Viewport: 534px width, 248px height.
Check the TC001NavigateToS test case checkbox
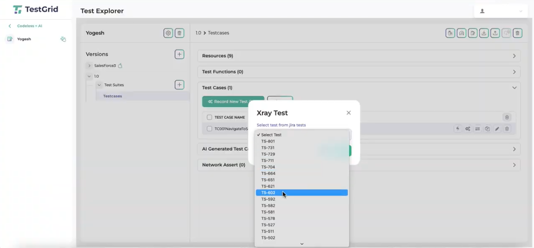(209, 129)
